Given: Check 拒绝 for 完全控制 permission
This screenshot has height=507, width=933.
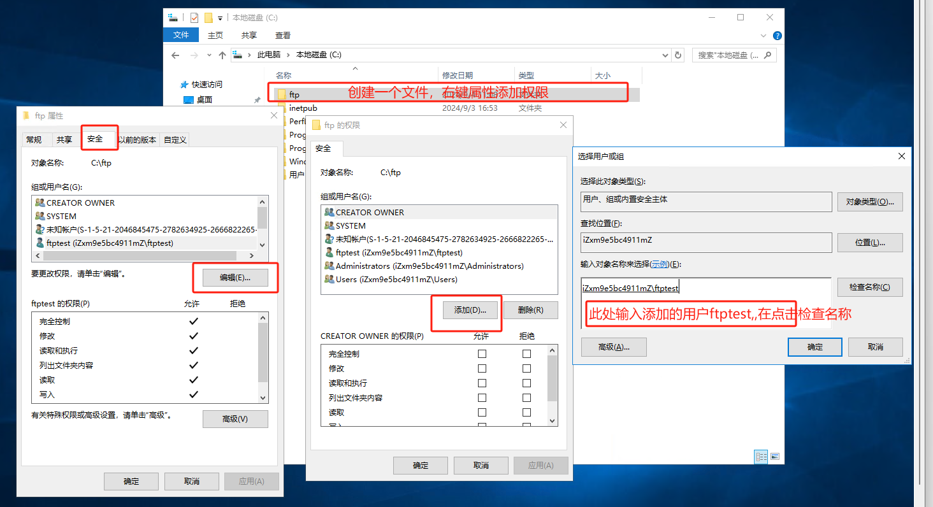Looking at the screenshot, I should pos(526,353).
